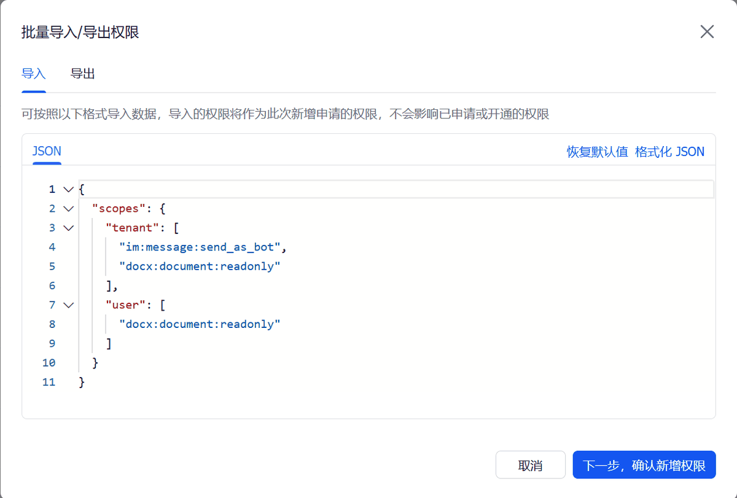Collapse the "scopes" fold arrow on line 2
The image size is (737, 498).
[68, 209]
